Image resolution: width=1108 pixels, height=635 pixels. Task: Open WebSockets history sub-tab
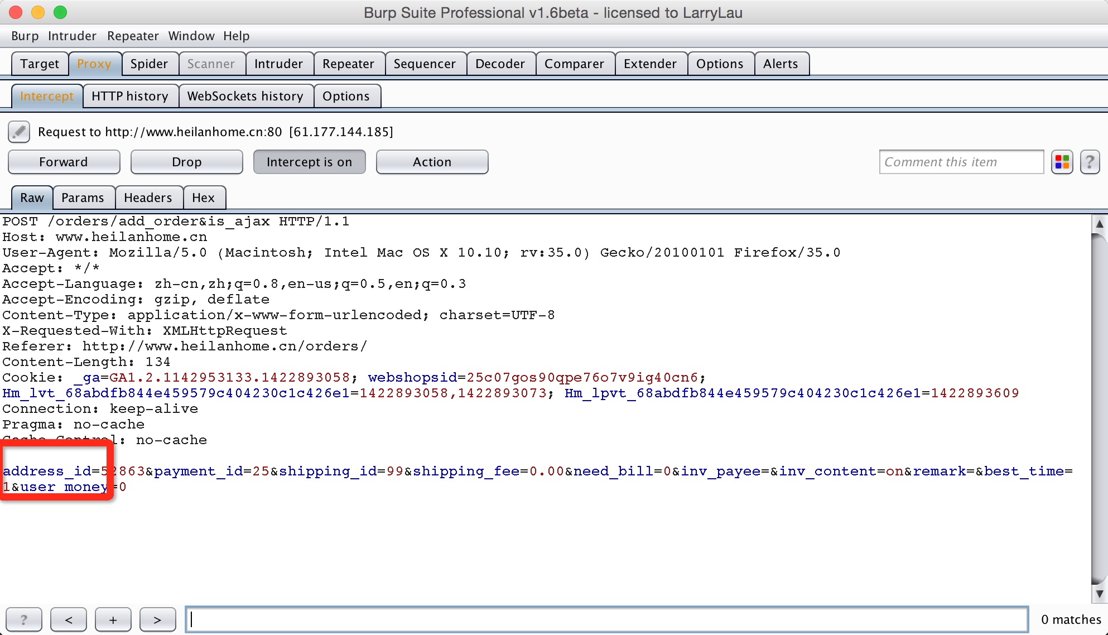click(245, 96)
